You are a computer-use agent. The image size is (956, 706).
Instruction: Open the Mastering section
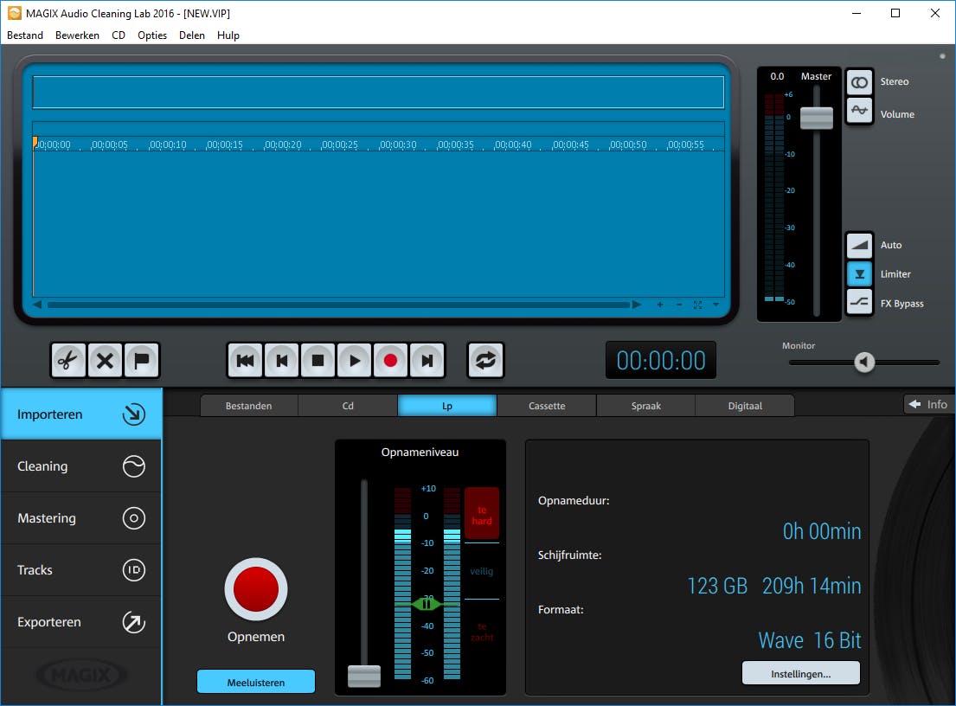pos(81,518)
